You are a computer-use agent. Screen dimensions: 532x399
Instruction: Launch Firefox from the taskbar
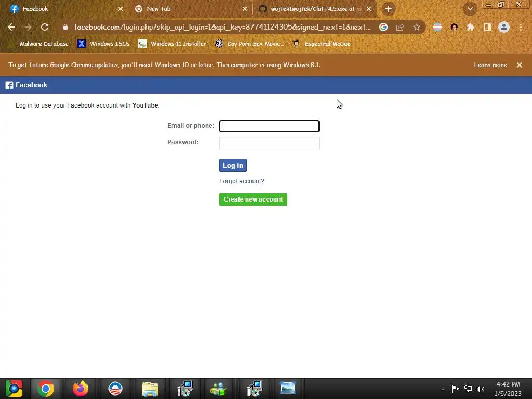[81, 389]
